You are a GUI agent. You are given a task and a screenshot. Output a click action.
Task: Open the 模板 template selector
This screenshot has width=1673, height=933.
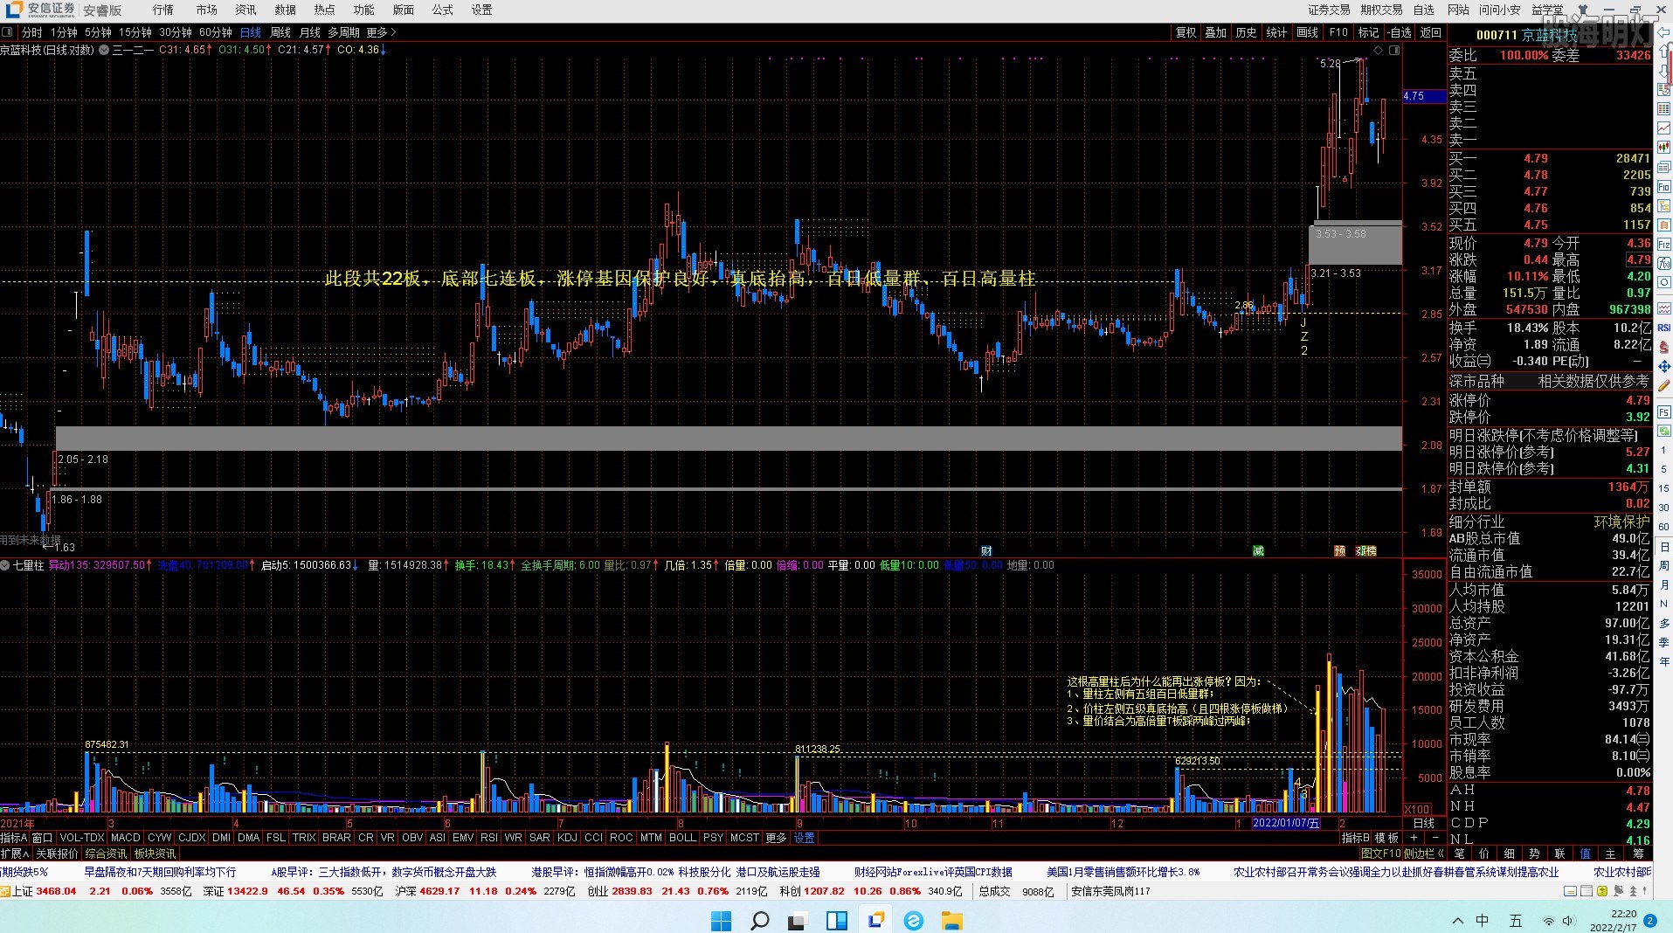point(1387,838)
